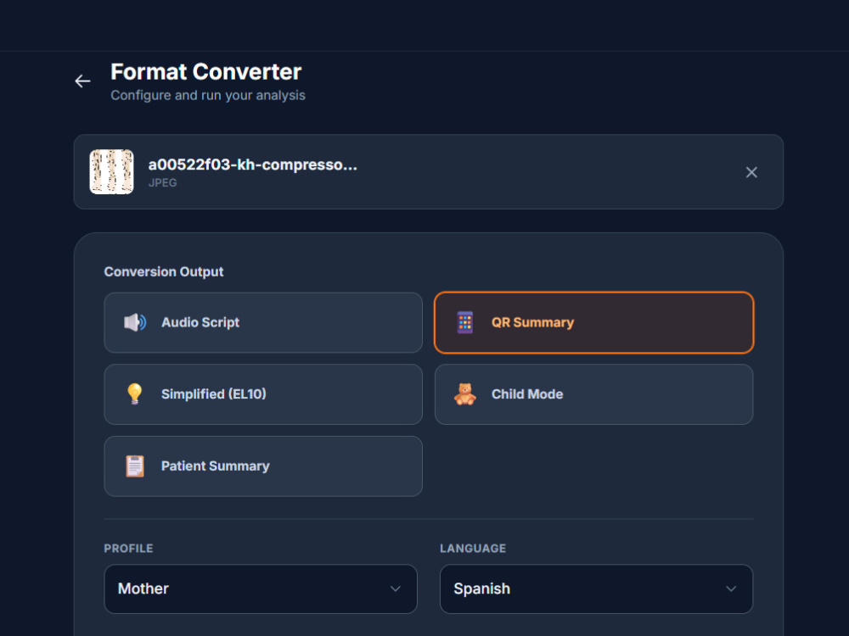This screenshot has width=849, height=636.
Task: Pick the Simplified (EL10) output
Action: coord(263,394)
